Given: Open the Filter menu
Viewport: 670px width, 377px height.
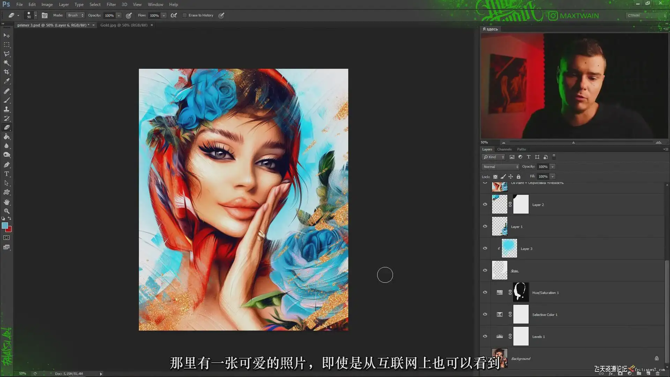Looking at the screenshot, I should 111,5.
